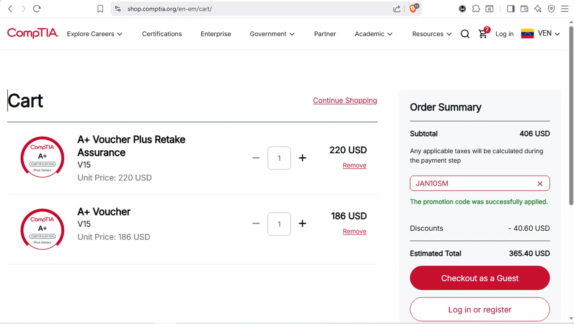Bookmark this page in the toolbar
574x324 pixels.
tap(100, 9)
